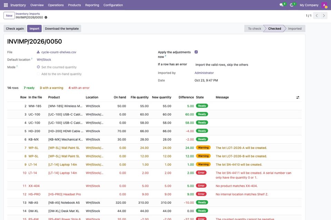Click the New button

[x=9, y=15]
